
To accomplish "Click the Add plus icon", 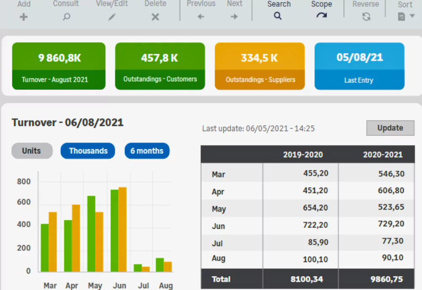I will tap(24, 17).
